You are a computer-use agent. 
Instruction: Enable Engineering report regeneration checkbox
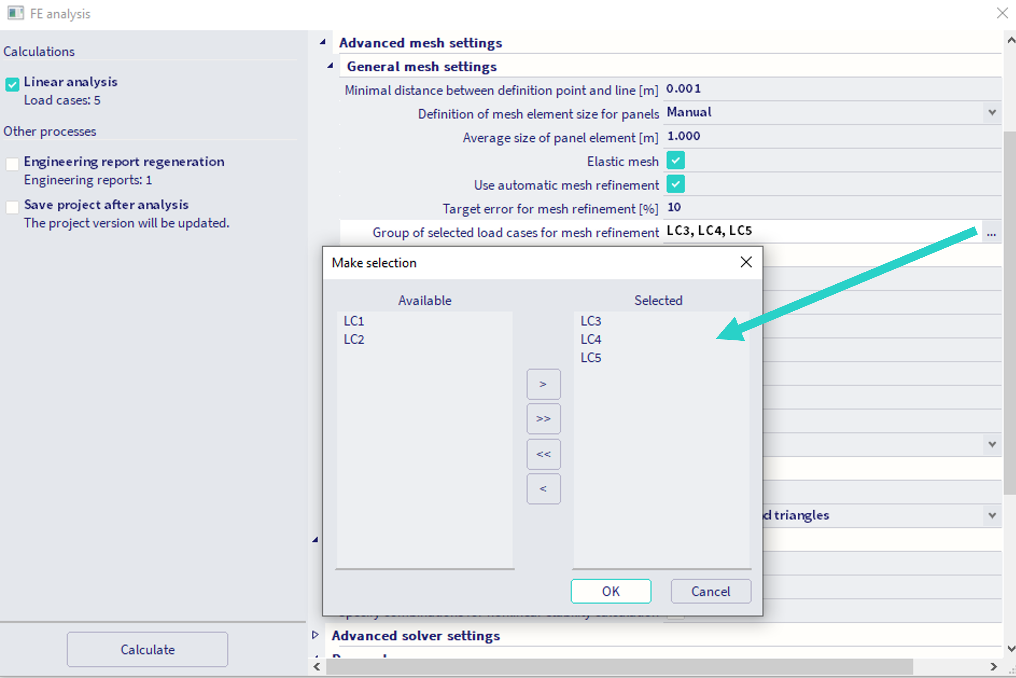13,164
